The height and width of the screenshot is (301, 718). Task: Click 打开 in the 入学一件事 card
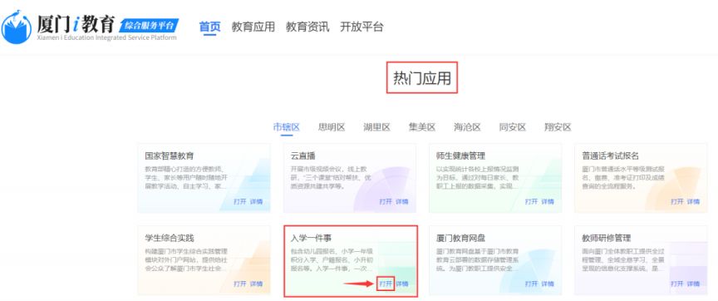tap(386, 284)
